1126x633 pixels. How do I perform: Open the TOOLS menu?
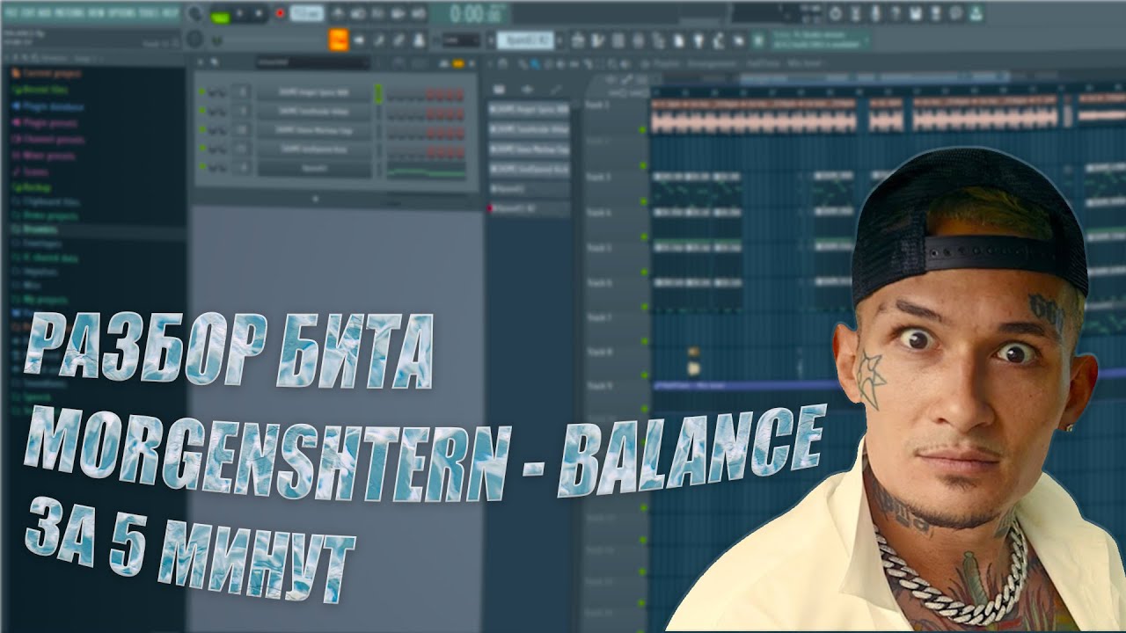150,13
